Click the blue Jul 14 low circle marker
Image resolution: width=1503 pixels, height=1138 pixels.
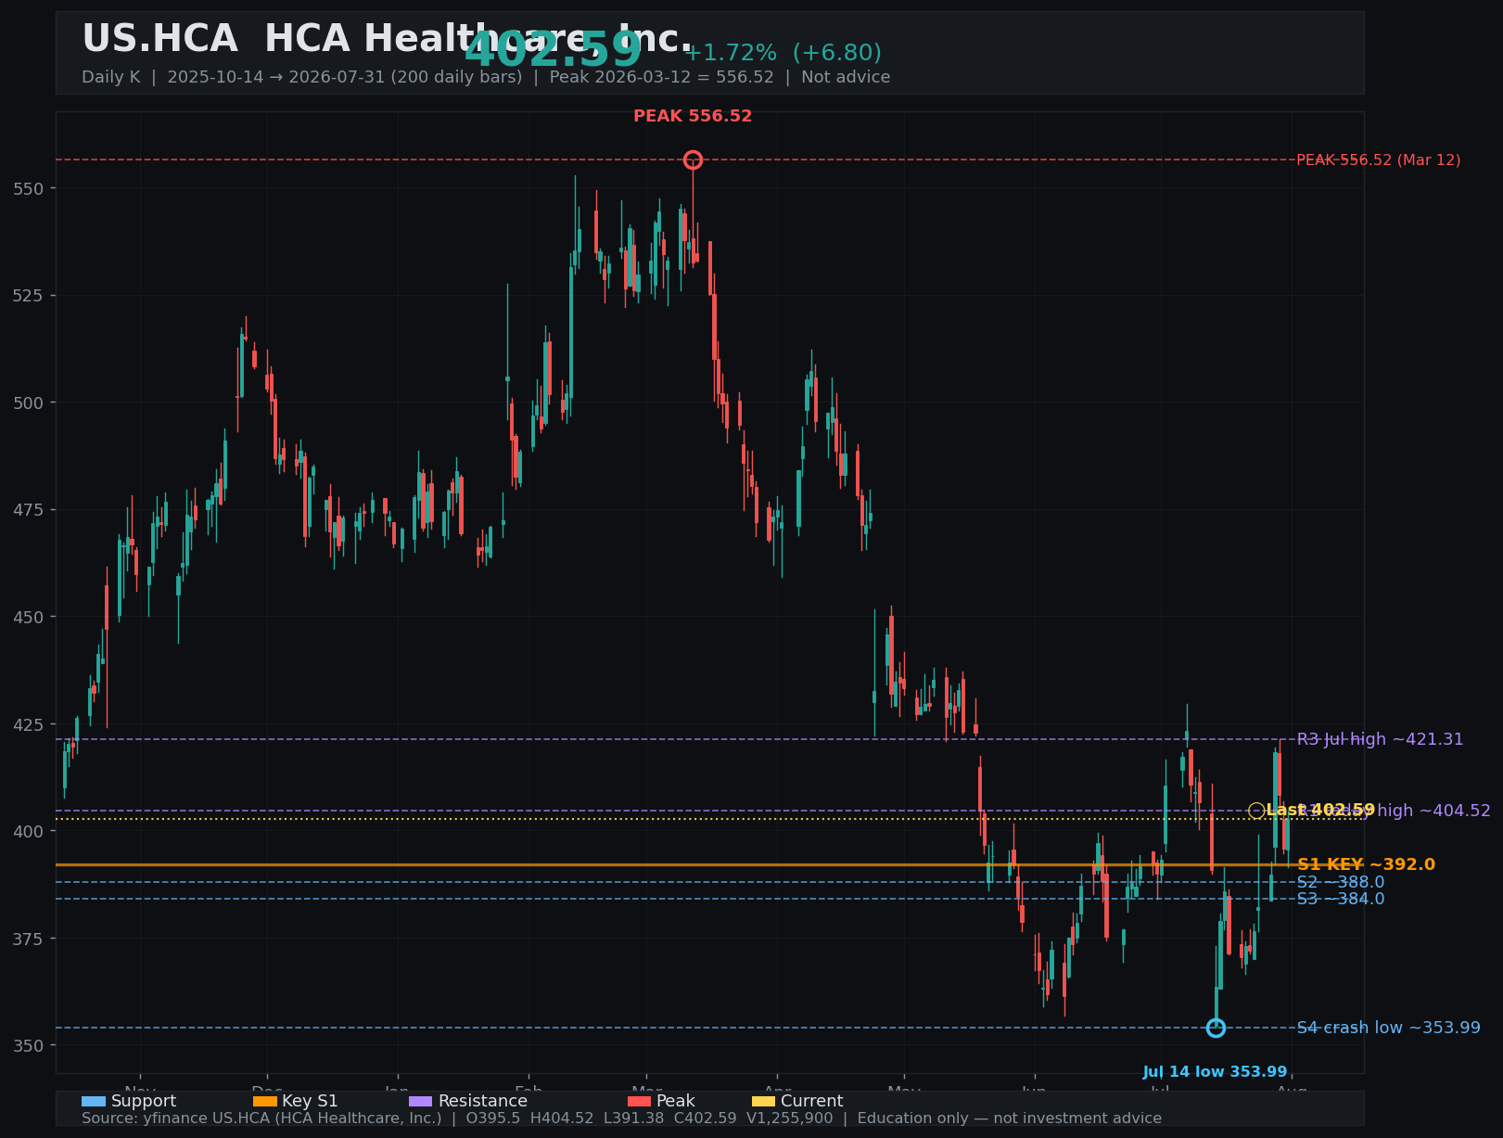[x=1216, y=1028]
